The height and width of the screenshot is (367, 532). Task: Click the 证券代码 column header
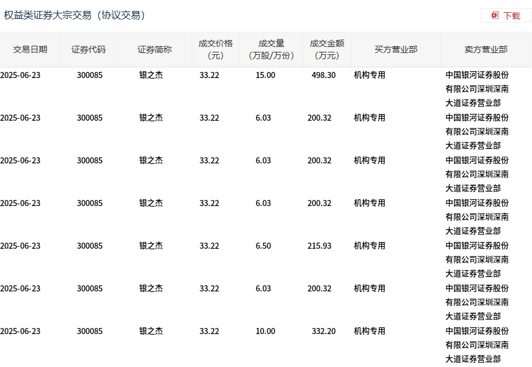point(88,49)
